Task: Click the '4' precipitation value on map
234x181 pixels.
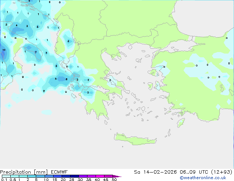Action: click(17, 25)
